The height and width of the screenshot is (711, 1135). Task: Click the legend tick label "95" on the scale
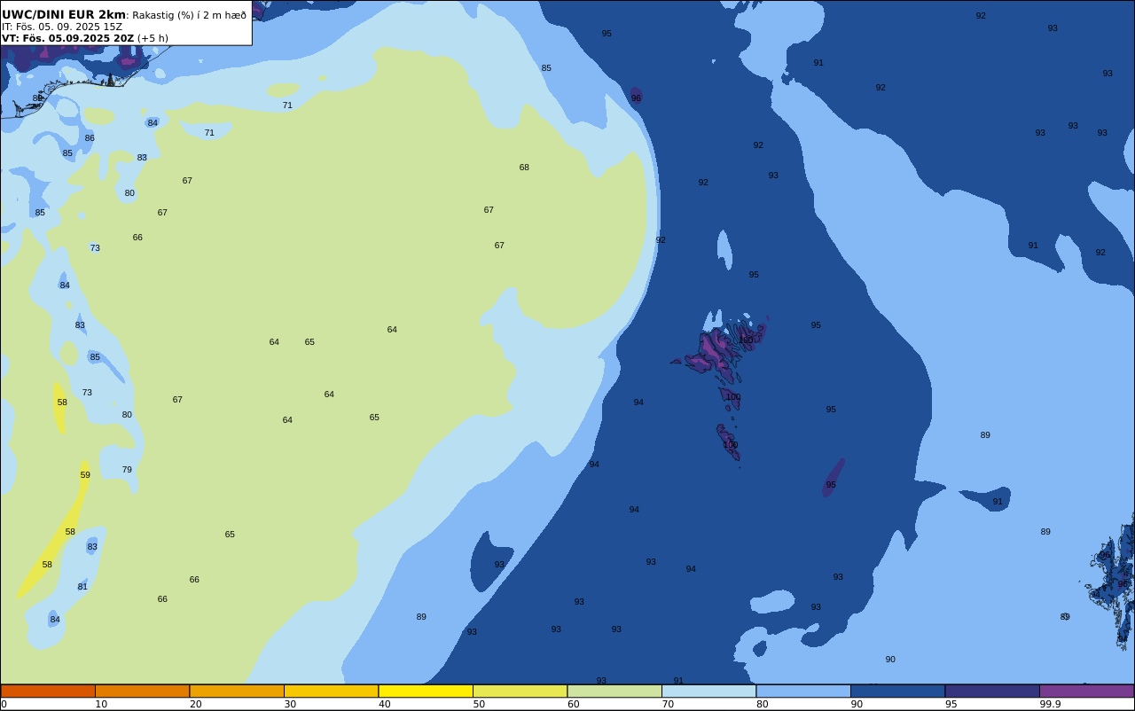pos(951,704)
